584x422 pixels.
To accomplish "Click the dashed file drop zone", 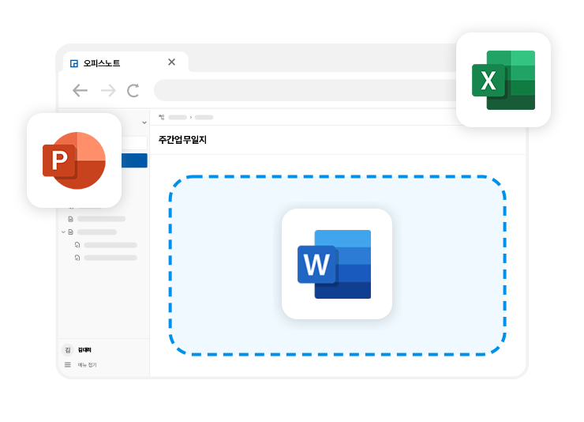I will [x=338, y=266].
